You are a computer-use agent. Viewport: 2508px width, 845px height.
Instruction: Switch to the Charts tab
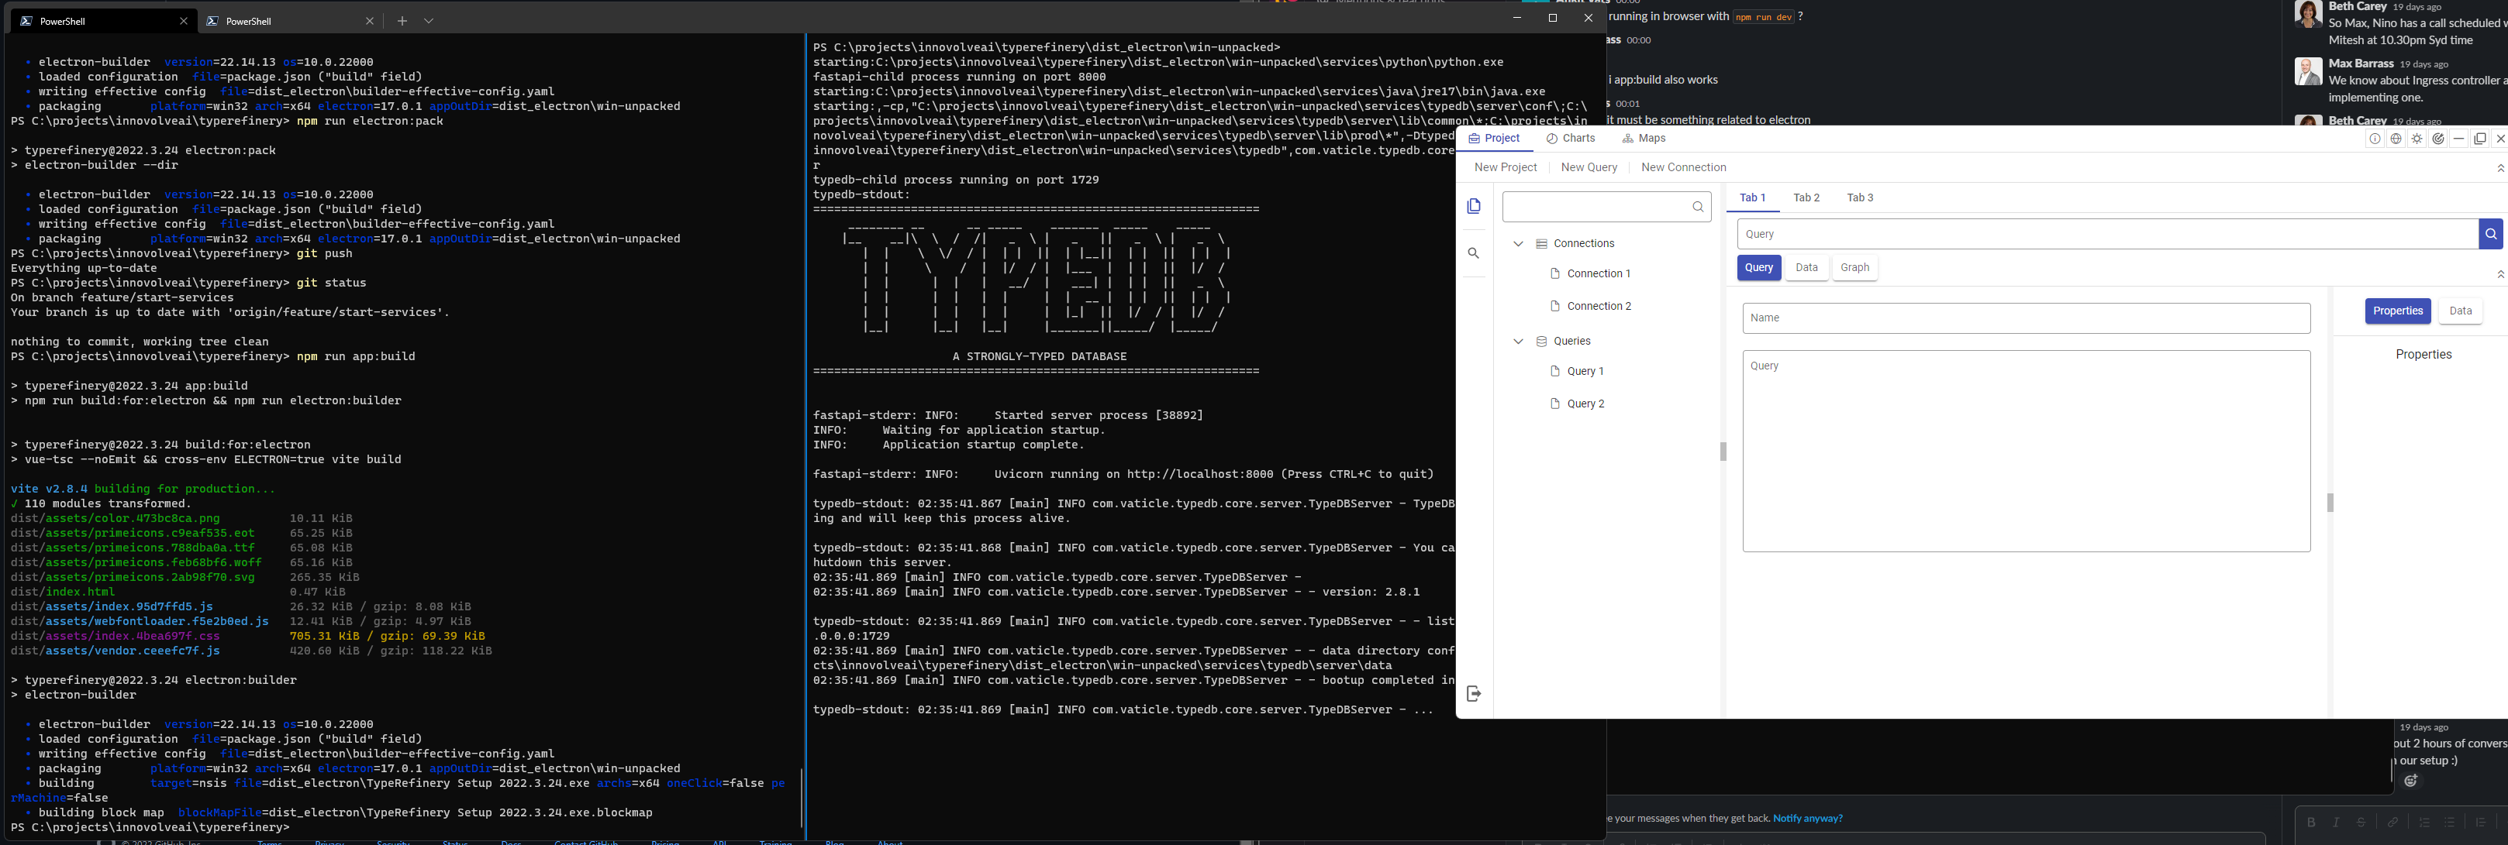1571,139
